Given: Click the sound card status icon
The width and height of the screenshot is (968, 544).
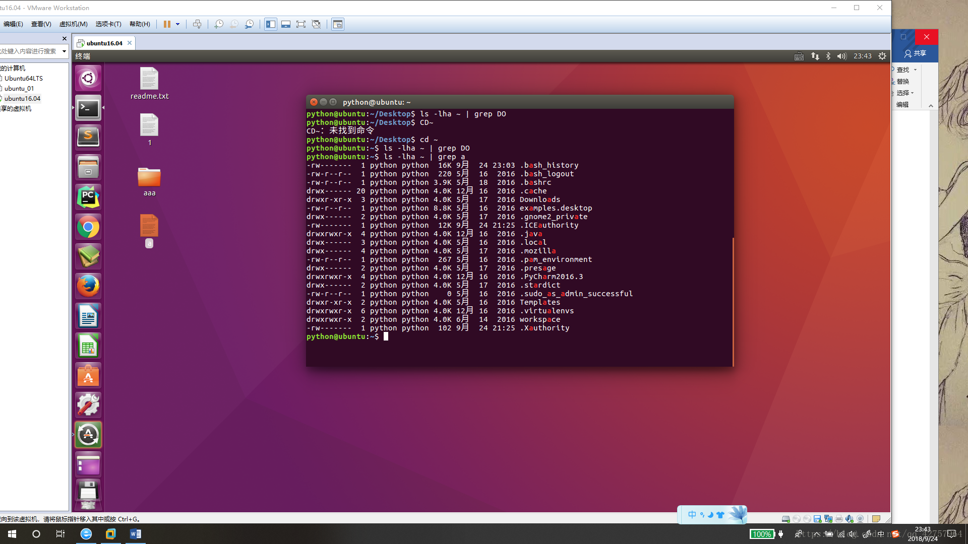Looking at the screenshot, I should [x=850, y=519].
